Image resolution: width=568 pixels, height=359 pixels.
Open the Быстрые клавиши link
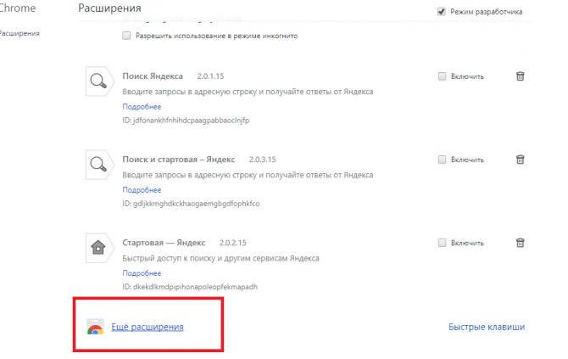[487, 327]
